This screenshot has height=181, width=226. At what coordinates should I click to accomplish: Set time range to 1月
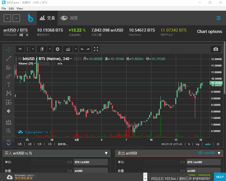(x=30, y=144)
